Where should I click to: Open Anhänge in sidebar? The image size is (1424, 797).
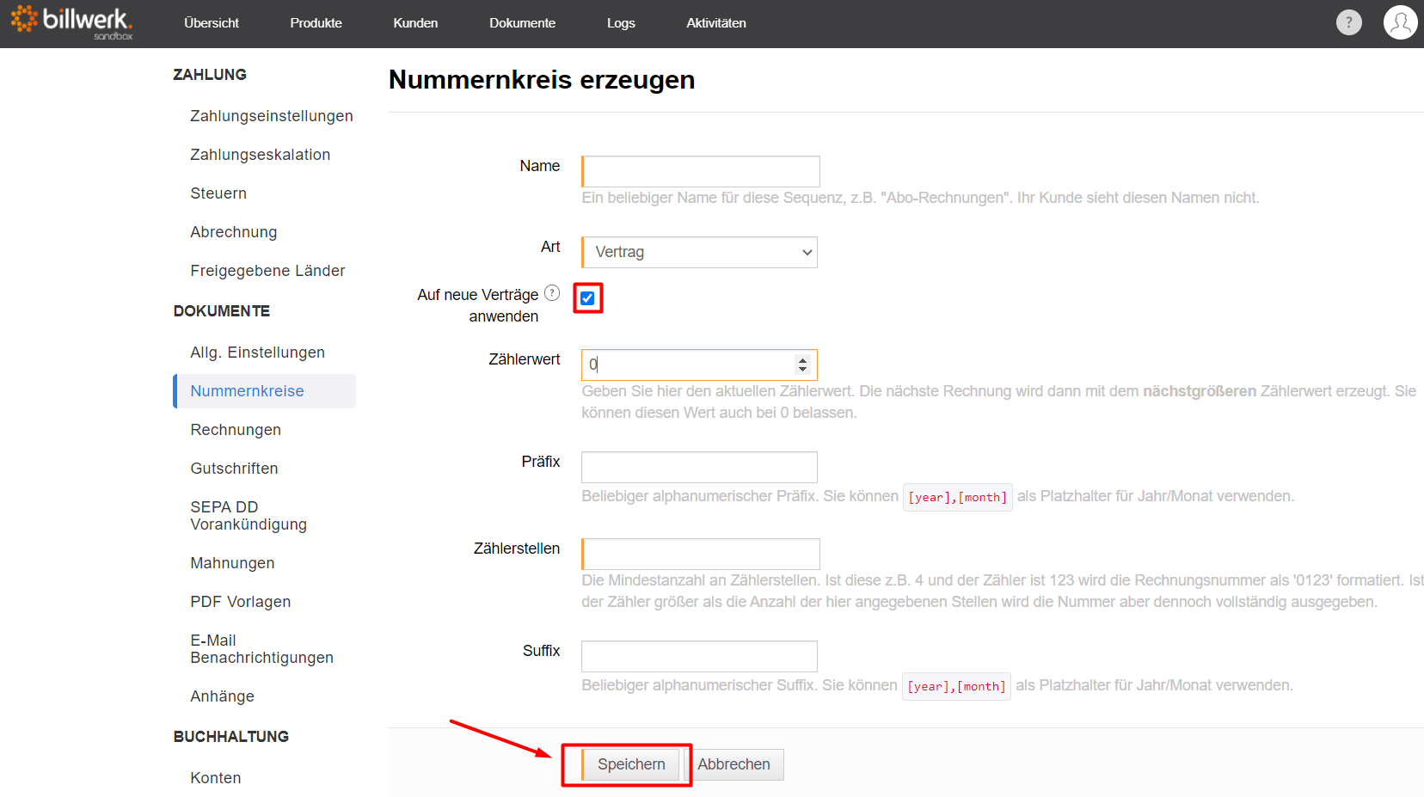pyautogui.click(x=222, y=696)
